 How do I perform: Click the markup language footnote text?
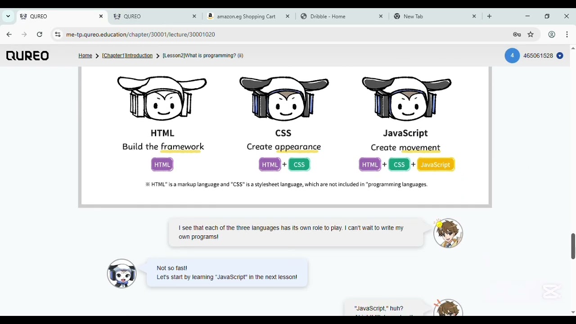(x=286, y=184)
